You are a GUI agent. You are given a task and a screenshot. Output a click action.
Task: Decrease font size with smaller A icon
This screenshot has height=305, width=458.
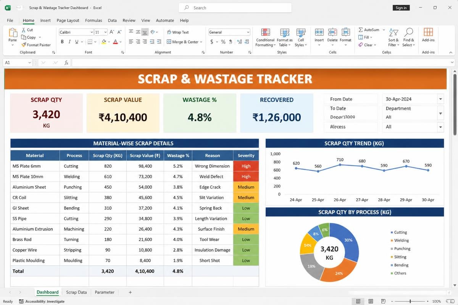(119, 32)
